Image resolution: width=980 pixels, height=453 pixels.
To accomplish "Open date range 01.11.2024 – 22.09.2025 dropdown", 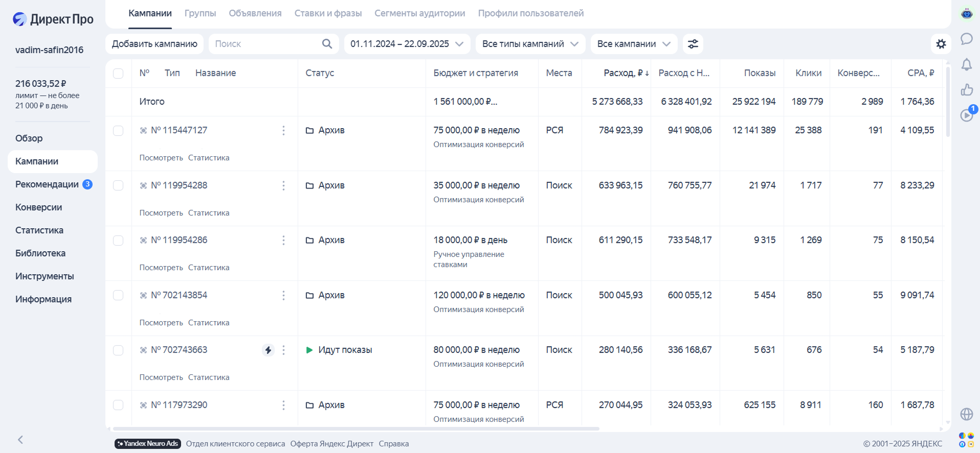I will [407, 44].
